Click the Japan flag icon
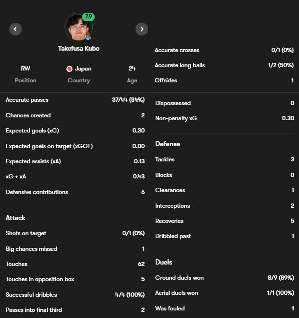299x318 pixels. point(70,69)
